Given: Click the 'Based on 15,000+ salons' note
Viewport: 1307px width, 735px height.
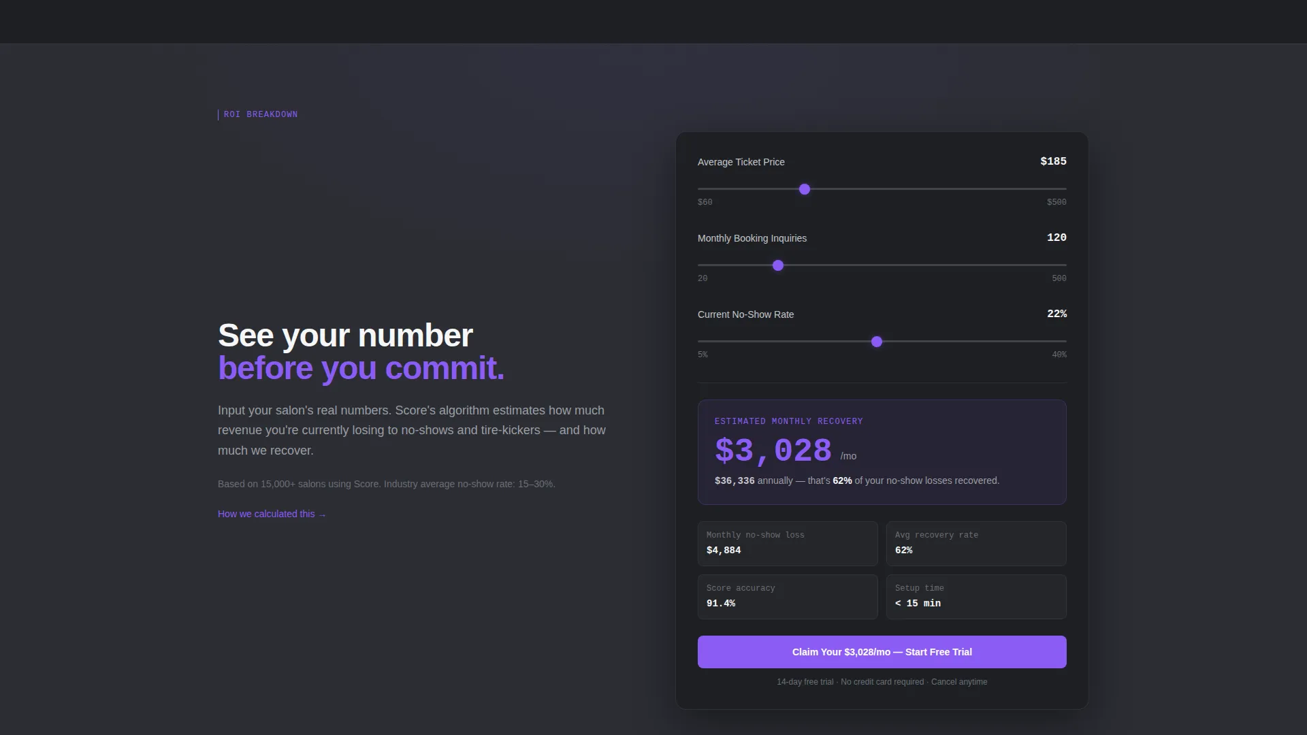Looking at the screenshot, I should [x=387, y=484].
